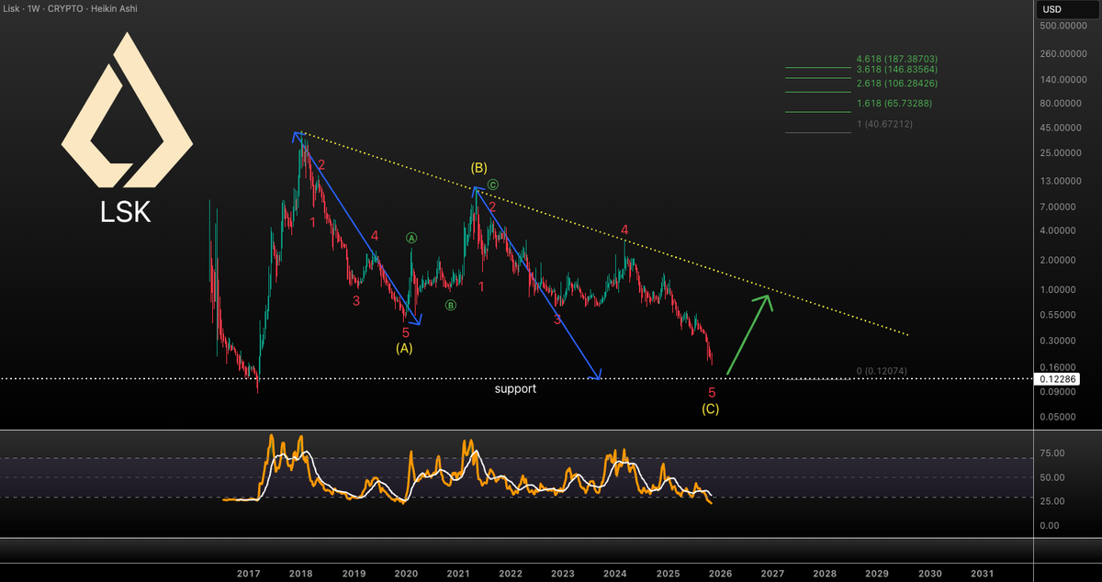Click the 4.618 (187.38703) Fibonacci label

(897, 58)
